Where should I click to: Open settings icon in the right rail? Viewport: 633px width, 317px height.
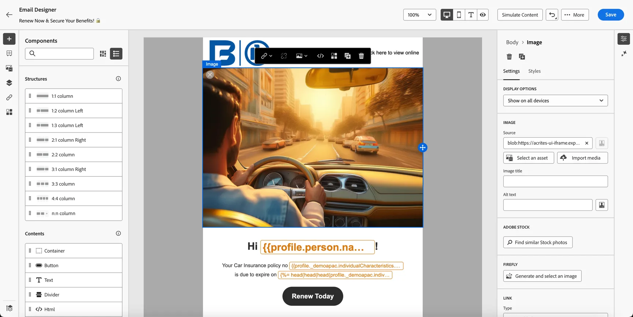click(623, 39)
